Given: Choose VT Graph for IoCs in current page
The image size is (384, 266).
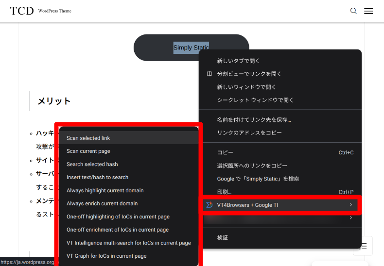Looking at the screenshot, I should tap(129, 256).
